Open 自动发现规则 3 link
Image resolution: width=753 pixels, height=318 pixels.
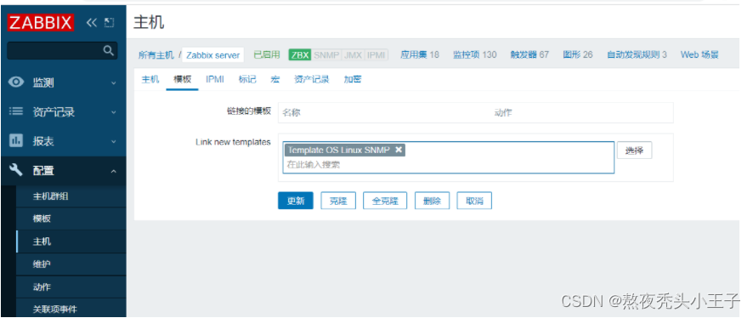(637, 54)
